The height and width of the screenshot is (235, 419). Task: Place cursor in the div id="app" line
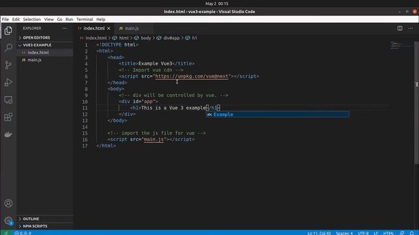pyautogui.click(x=138, y=102)
